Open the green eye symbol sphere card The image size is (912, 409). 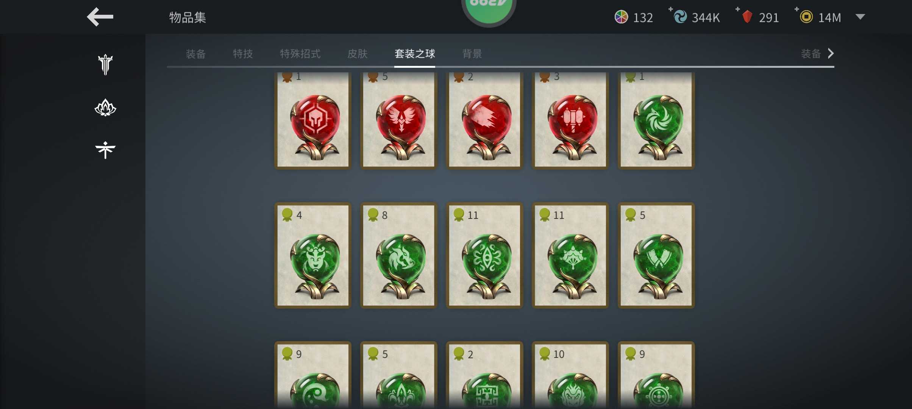tap(485, 256)
